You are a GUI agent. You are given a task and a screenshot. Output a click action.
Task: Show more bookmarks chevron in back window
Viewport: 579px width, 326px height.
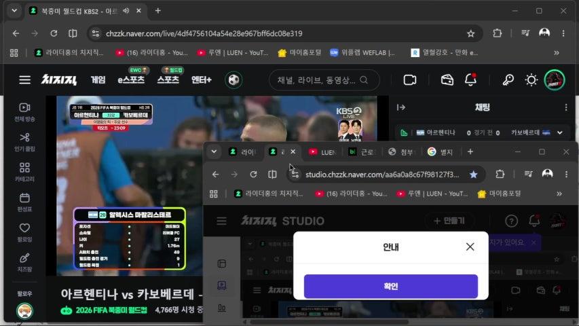pos(557,53)
